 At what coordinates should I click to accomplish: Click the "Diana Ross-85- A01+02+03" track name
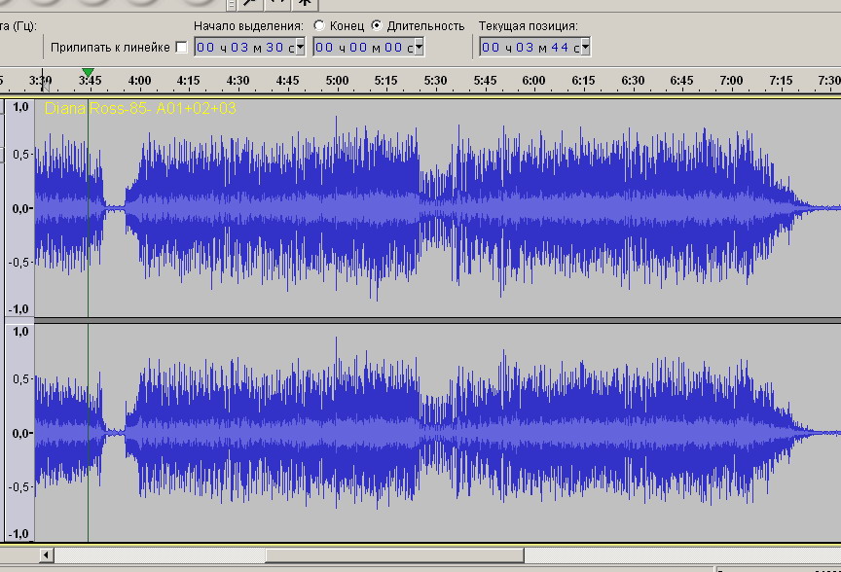pyautogui.click(x=140, y=109)
